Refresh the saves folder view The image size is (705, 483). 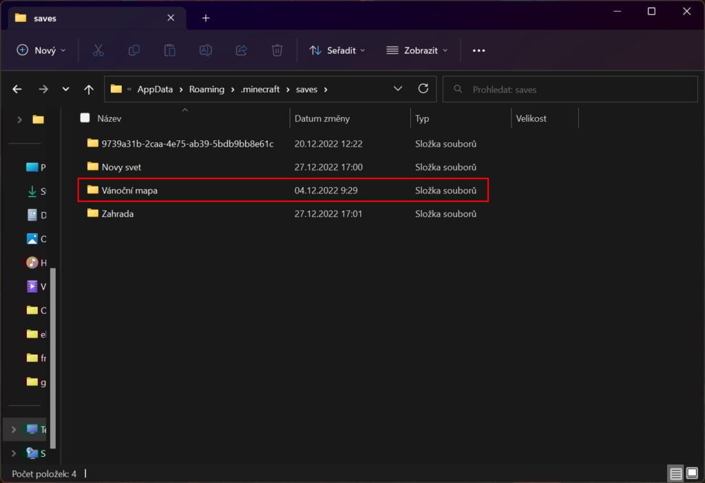click(x=423, y=89)
